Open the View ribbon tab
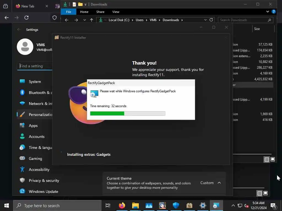 point(116,12)
